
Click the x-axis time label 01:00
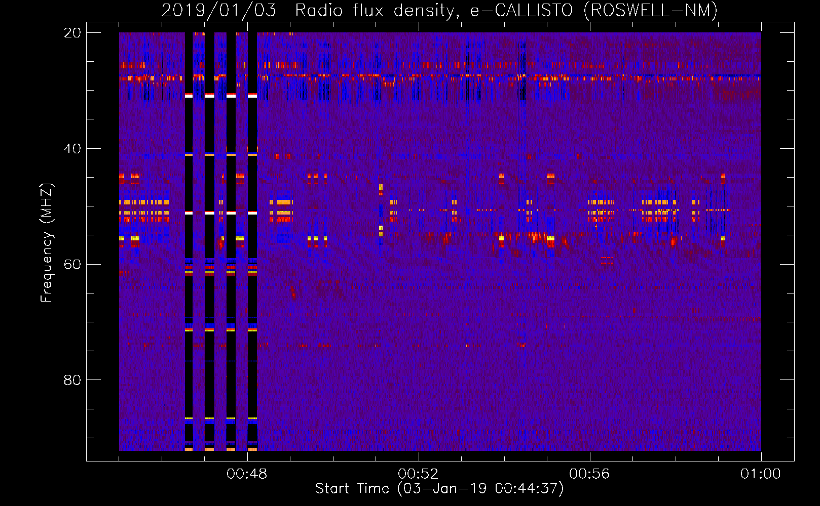pyautogui.click(x=761, y=474)
